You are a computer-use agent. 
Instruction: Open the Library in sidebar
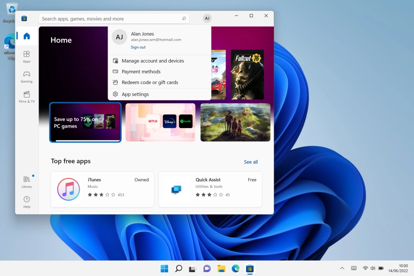[x=27, y=182]
